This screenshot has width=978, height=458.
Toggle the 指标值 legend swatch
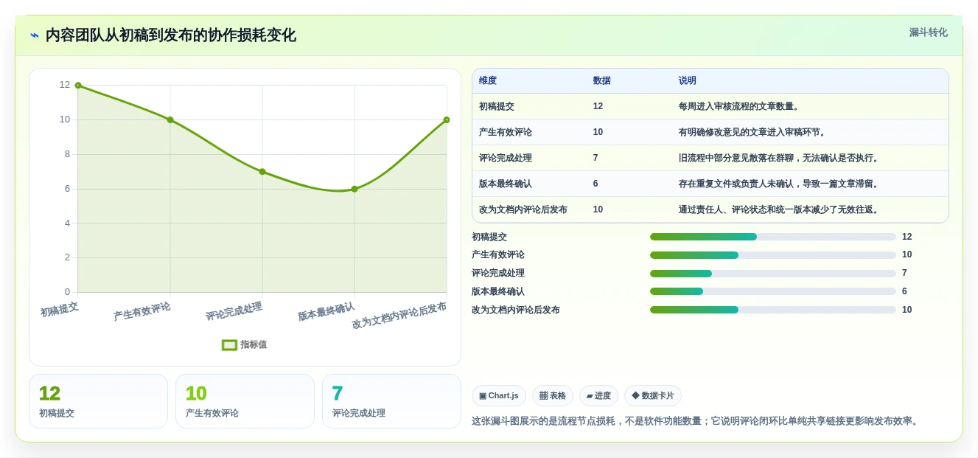[229, 344]
